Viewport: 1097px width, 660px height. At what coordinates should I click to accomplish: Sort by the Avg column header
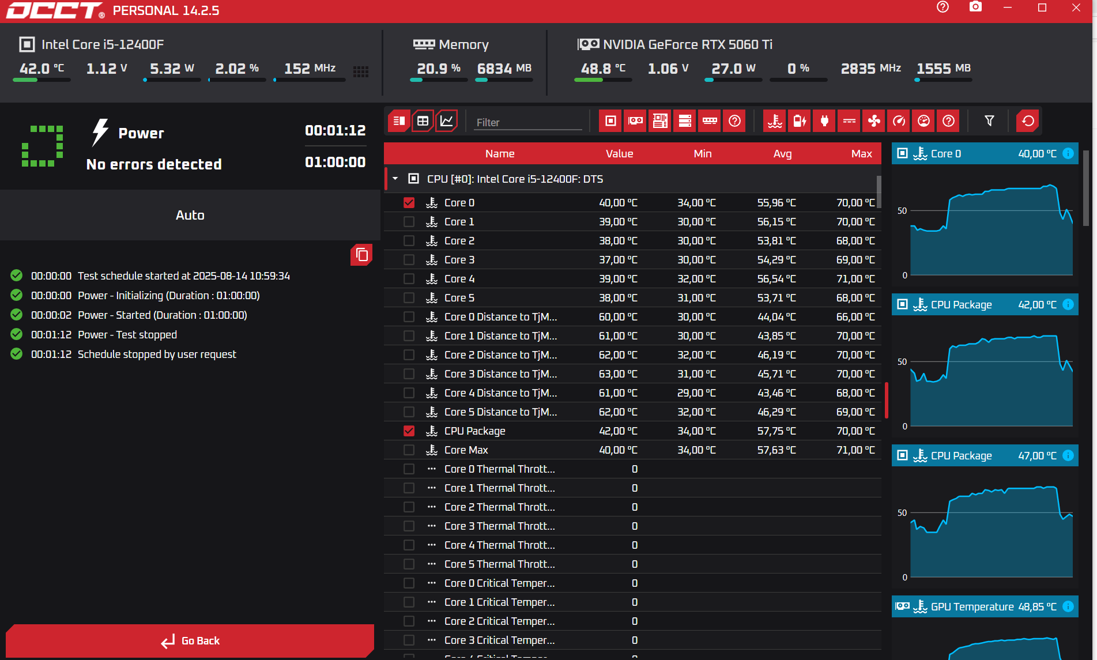(x=782, y=154)
